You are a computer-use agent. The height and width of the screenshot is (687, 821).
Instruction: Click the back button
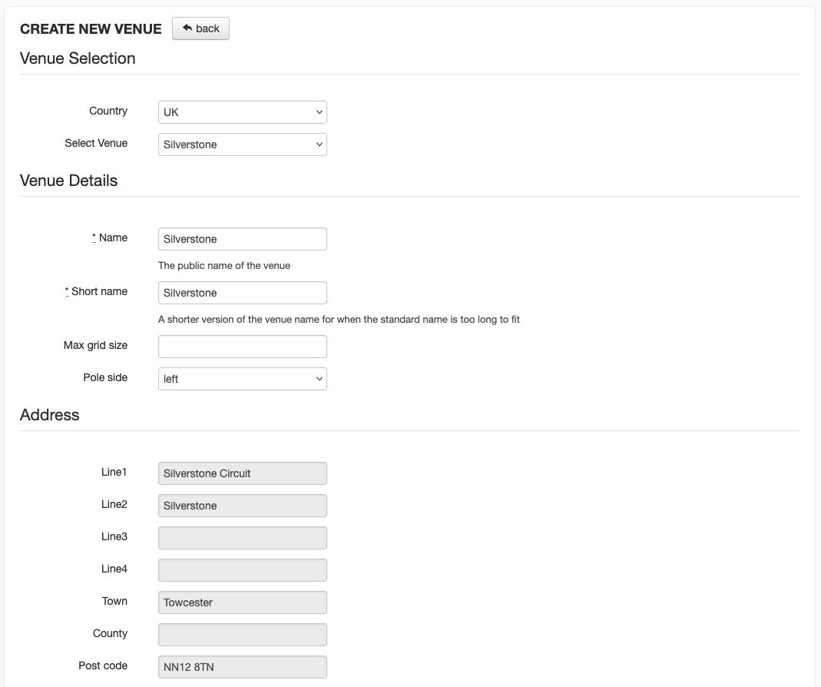(x=200, y=28)
